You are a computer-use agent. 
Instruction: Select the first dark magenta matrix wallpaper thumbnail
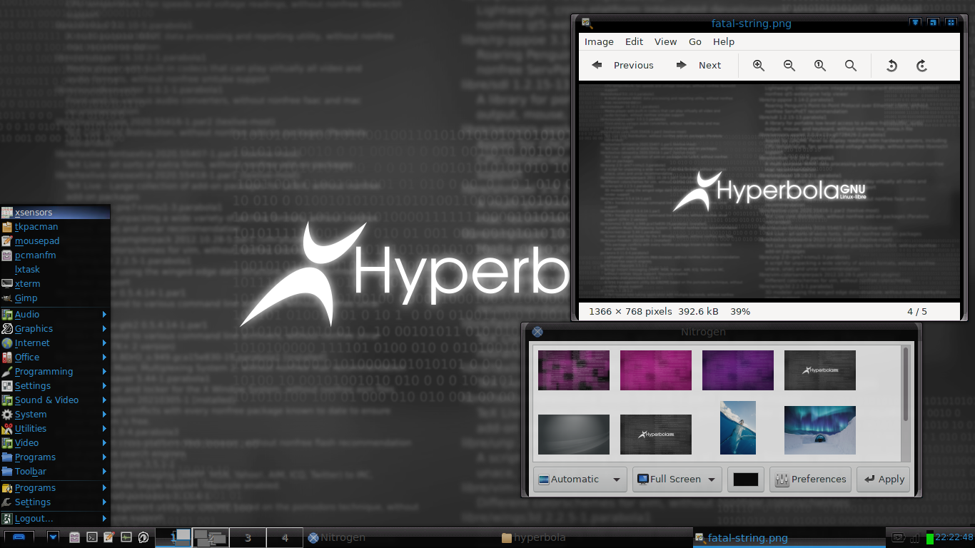[x=574, y=370]
